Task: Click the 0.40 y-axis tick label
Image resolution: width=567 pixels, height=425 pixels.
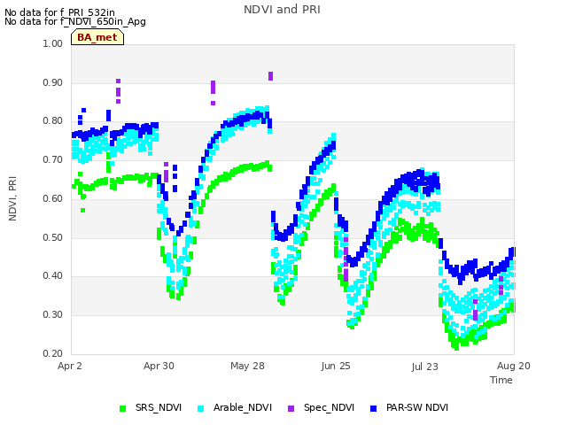Action: click(53, 275)
